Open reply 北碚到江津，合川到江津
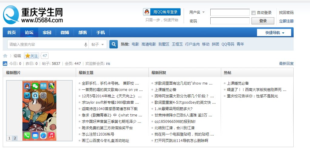The width and height of the screenshot is (310, 148). coord(174,128)
